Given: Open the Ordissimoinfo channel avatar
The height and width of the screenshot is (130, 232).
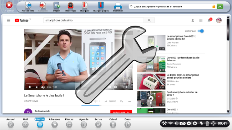Looking at the screenshot, I should pyautogui.click(x=28, y=111).
